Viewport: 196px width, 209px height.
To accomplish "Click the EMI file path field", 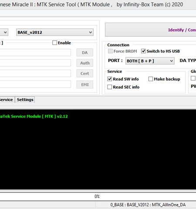I will pos(35,84).
